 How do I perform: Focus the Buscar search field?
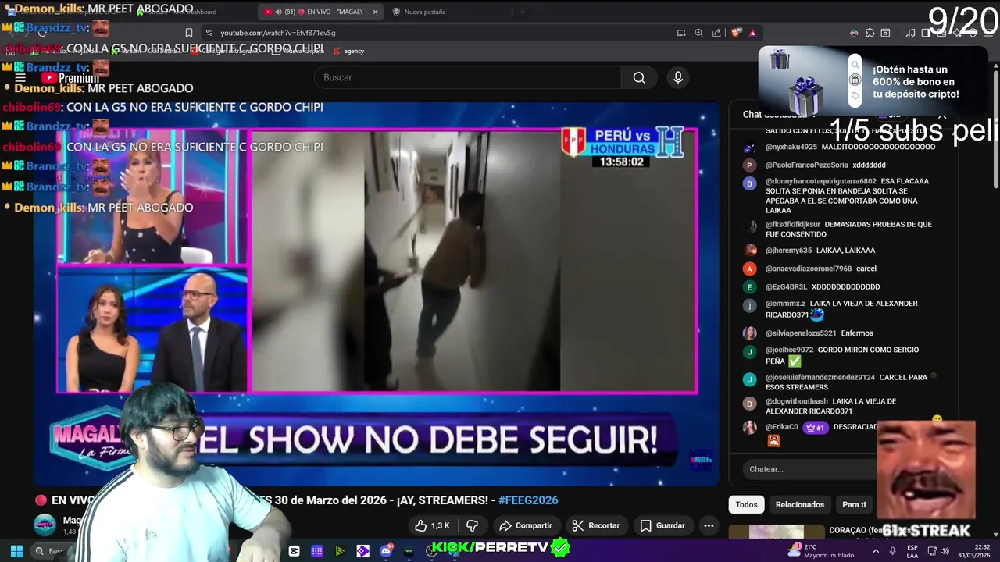coord(467,77)
